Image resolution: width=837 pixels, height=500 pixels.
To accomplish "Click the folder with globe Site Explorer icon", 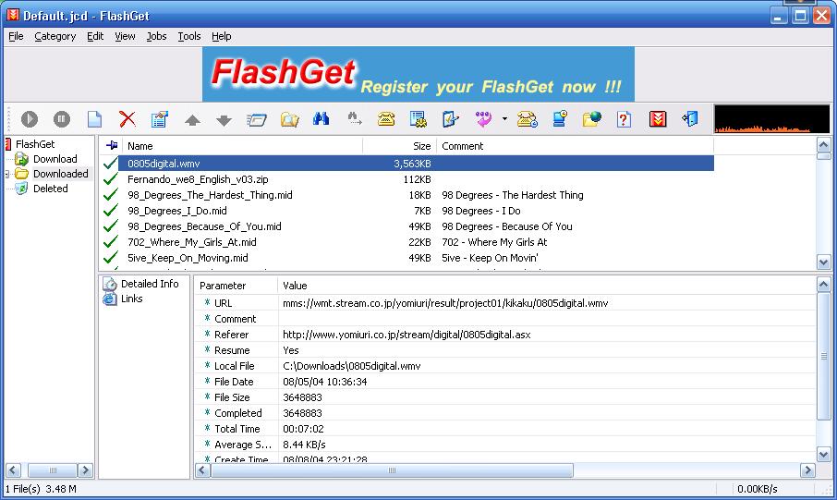I will [x=592, y=118].
